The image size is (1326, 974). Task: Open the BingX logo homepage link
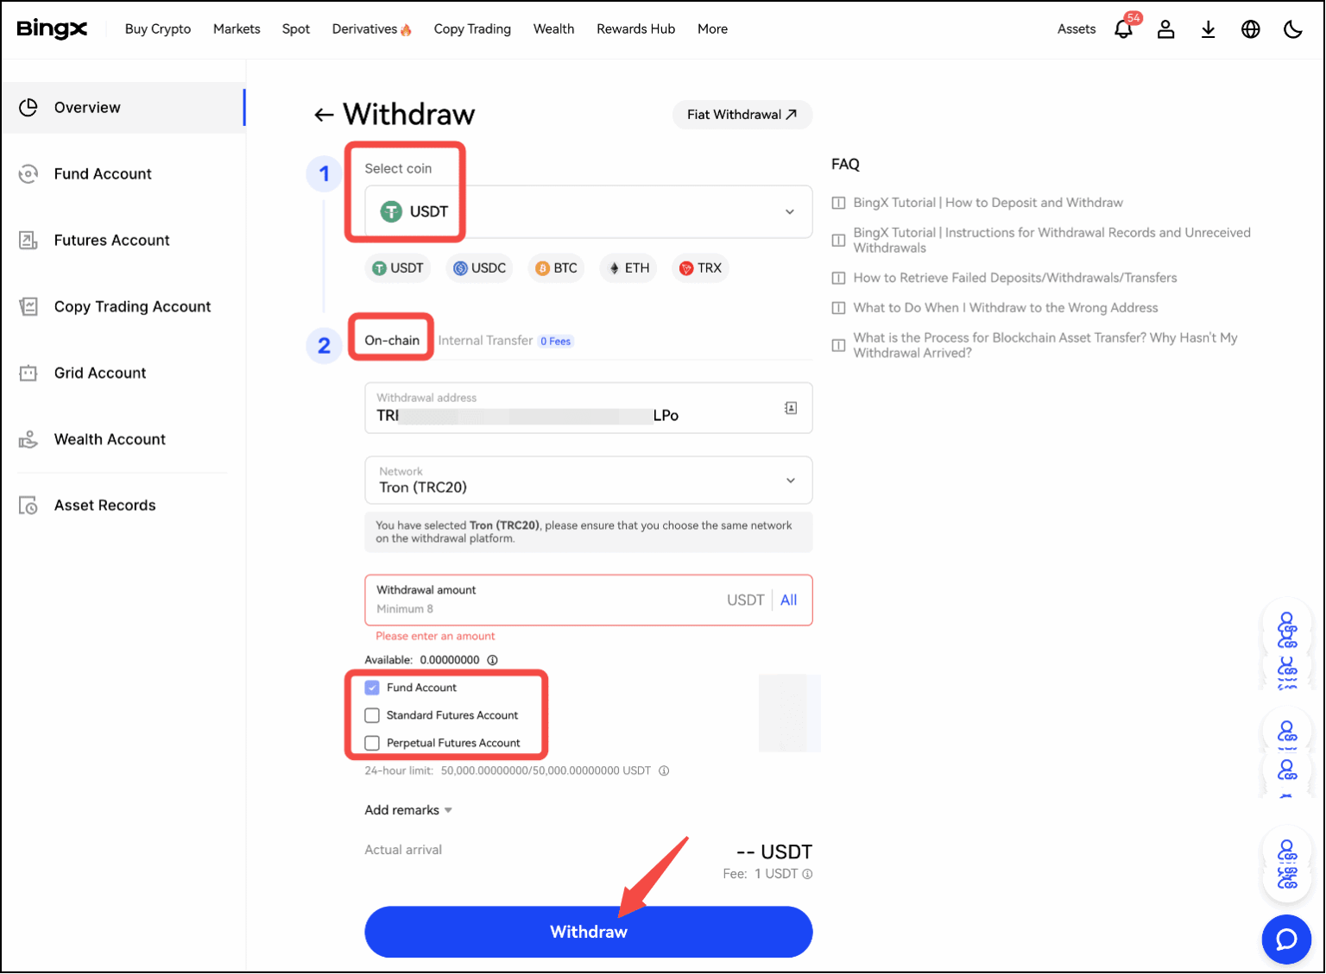coord(52,28)
